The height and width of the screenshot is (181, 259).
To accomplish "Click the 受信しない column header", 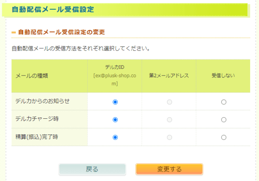I will point(223,76).
